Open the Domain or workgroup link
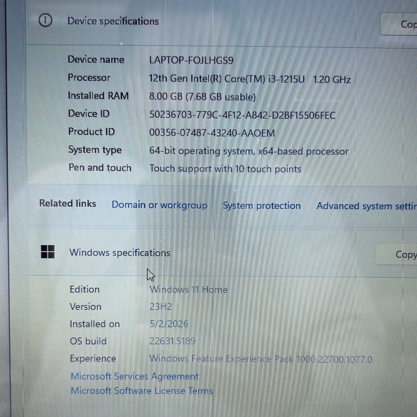 [x=160, y=205]
